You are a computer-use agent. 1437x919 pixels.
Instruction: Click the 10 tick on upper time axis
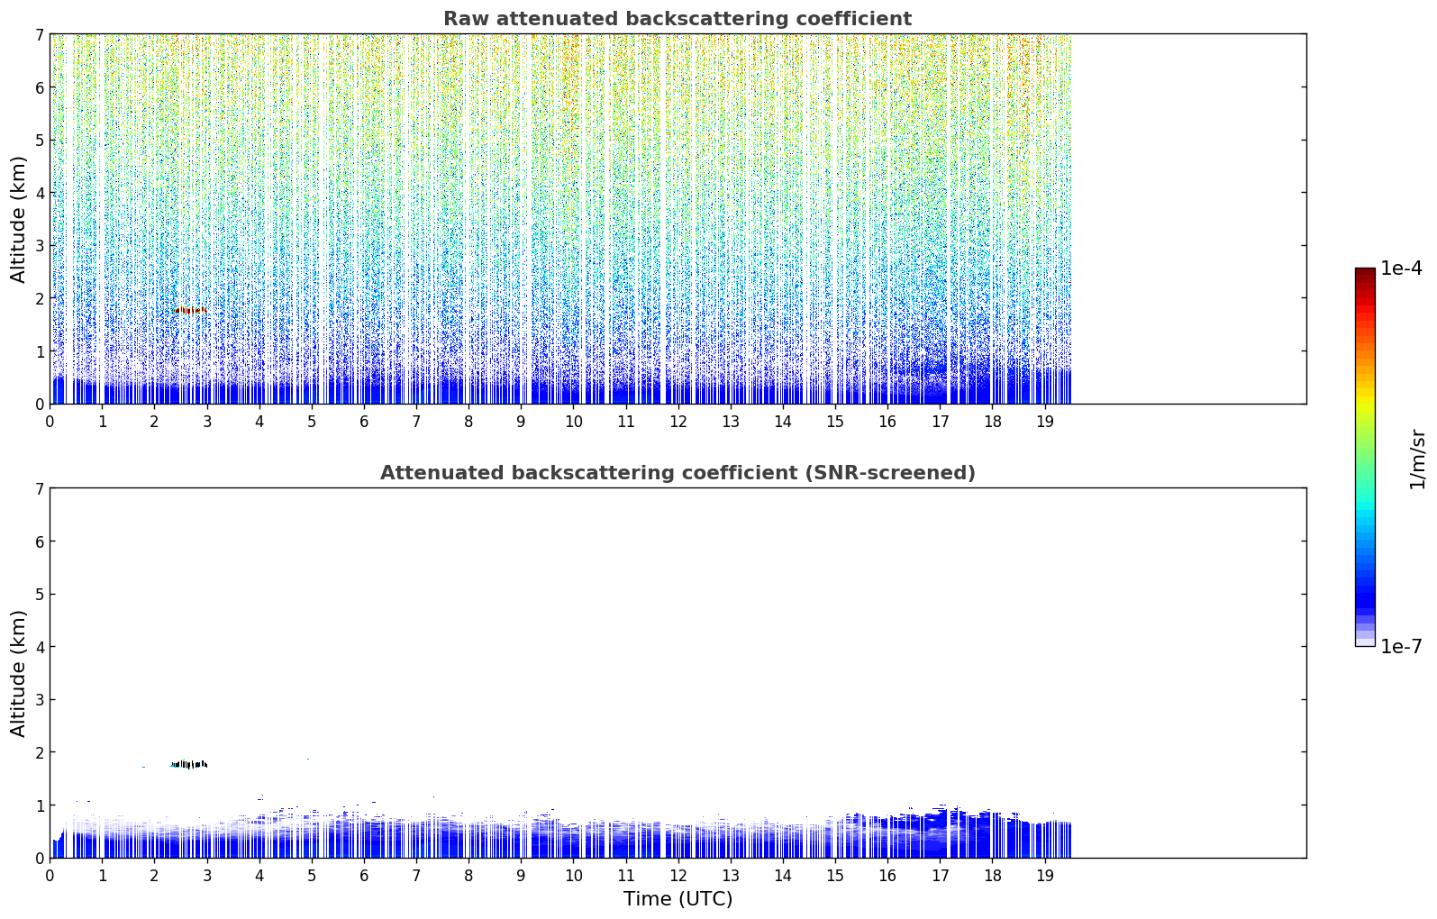(573, 421)
